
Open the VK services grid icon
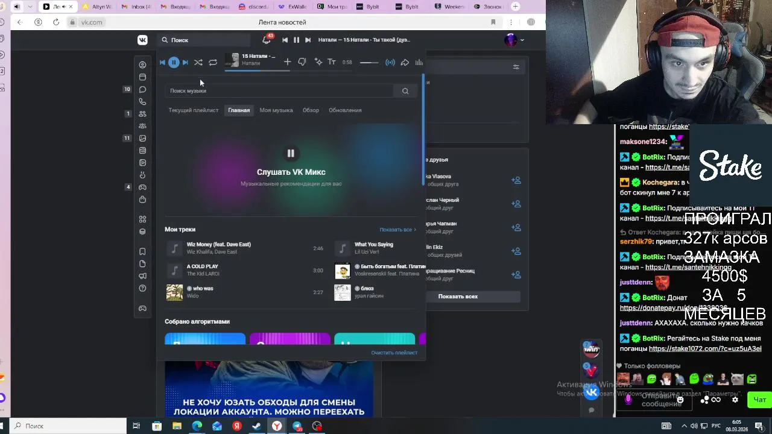pos(142,219)
